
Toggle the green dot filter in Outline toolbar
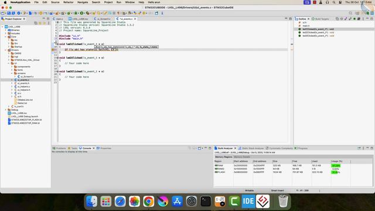pyautogui.click(x=354, y=19)
